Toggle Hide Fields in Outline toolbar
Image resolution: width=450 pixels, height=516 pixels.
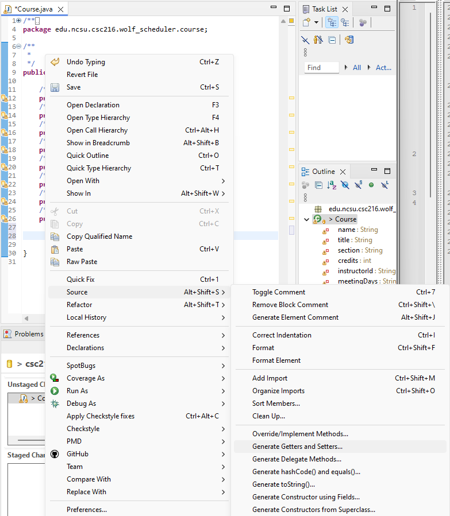pyautogui.click(x=345, y=185)
